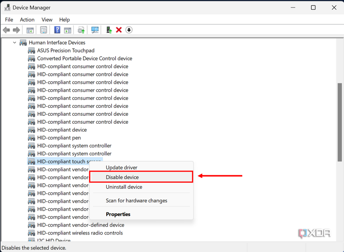Open the Help menu
Image resolution: width=344 pixels, height=252 pixels.
pos(65,20)
